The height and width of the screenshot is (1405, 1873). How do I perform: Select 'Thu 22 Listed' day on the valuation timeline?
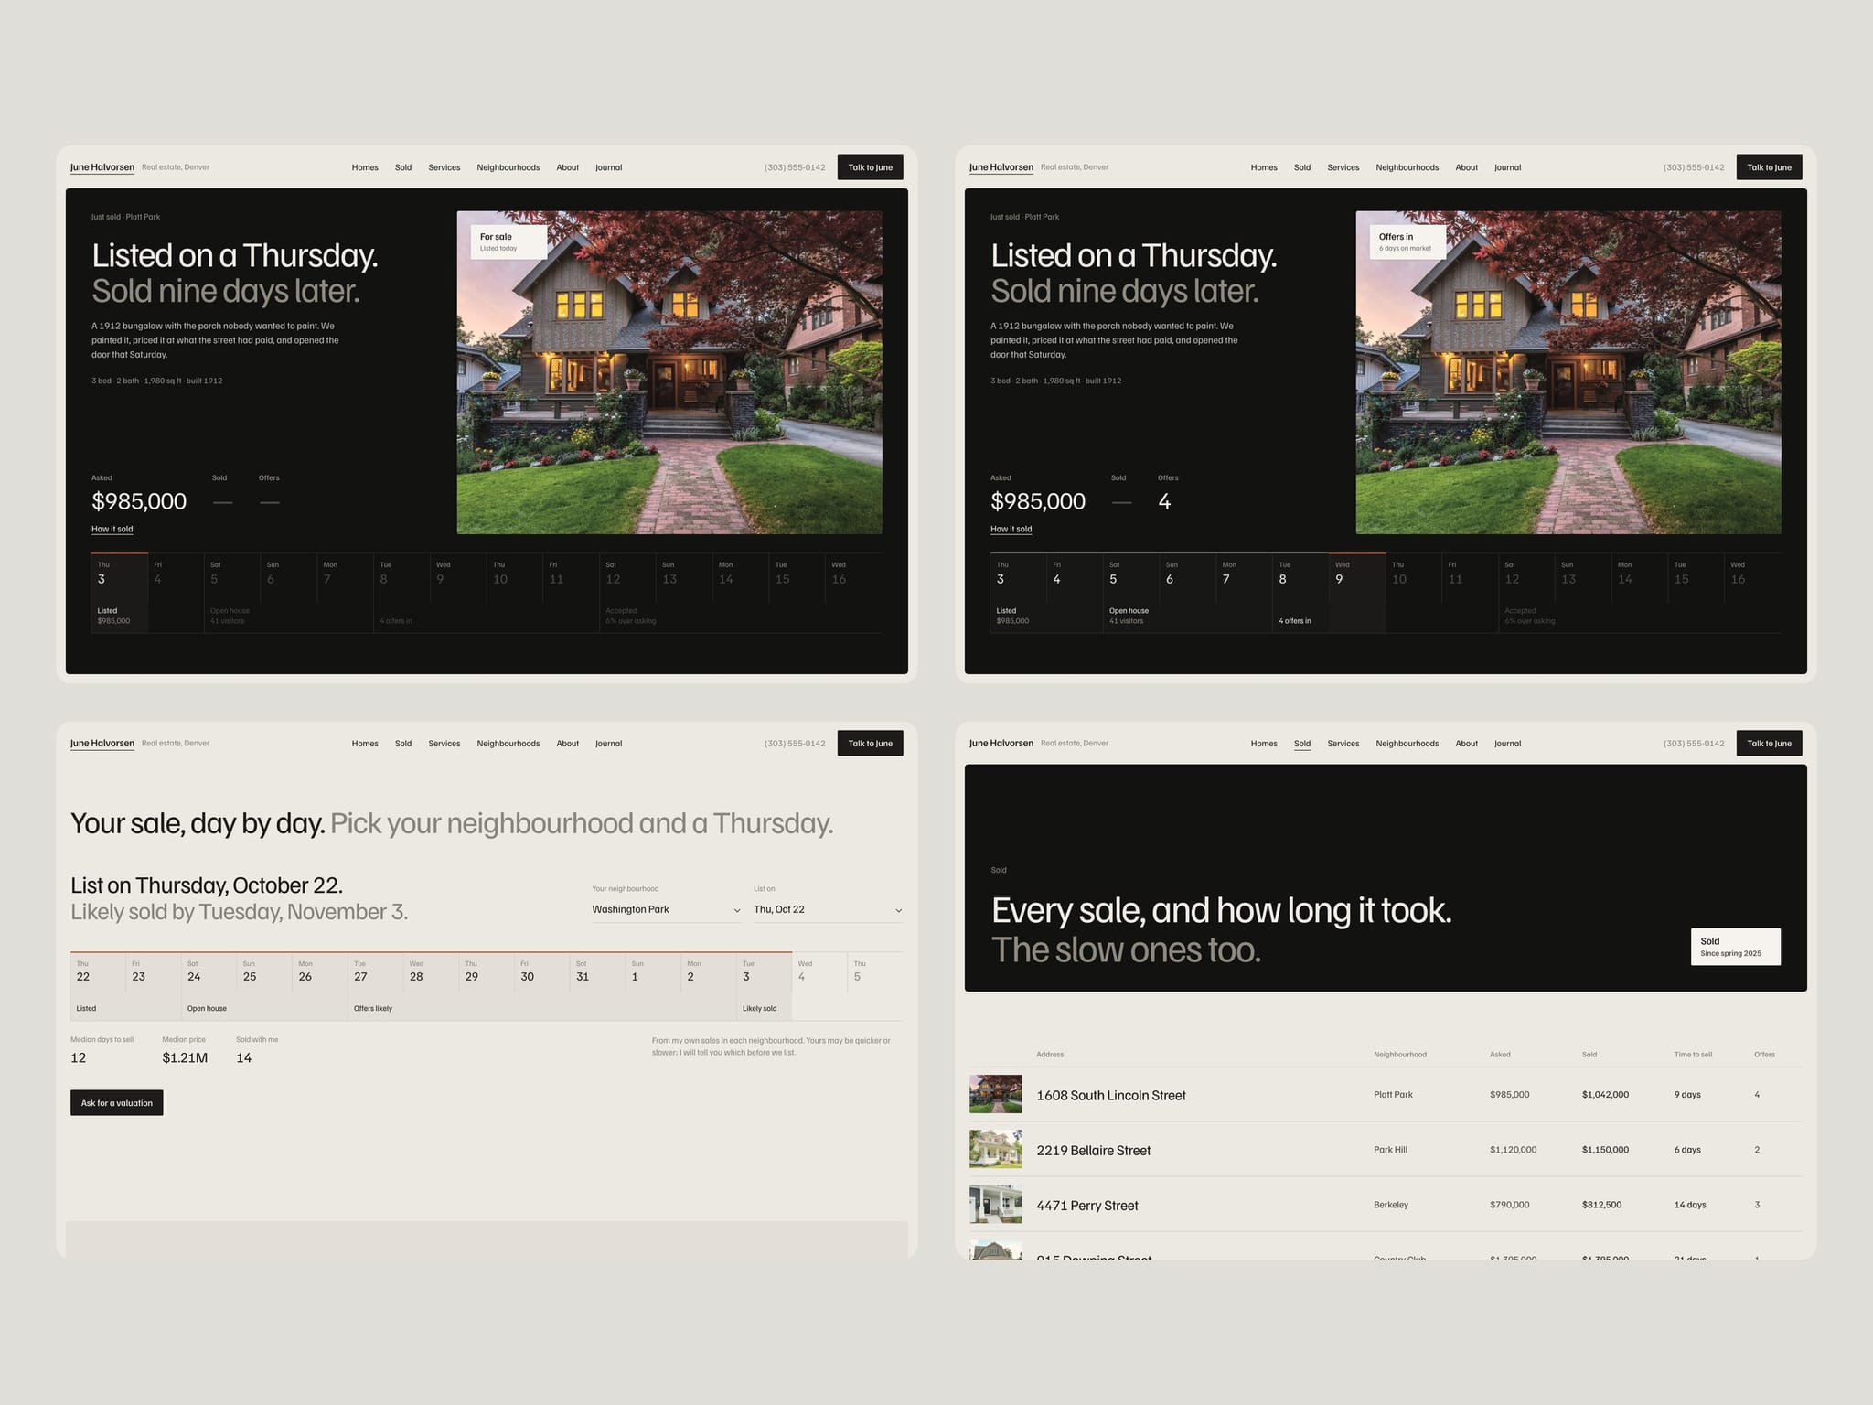(98, 986)
